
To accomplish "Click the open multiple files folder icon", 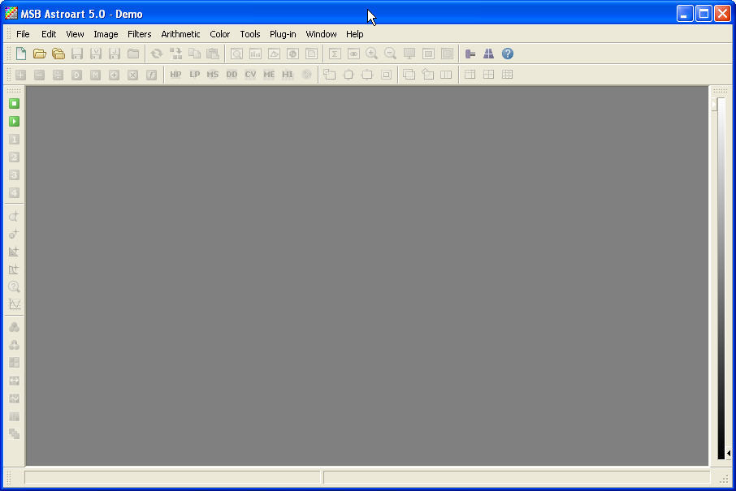I will pyautogui.click(x=58, y=54).
